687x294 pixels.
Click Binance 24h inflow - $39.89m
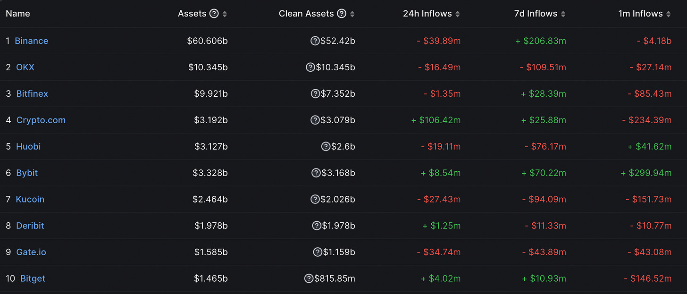point(439,41)
